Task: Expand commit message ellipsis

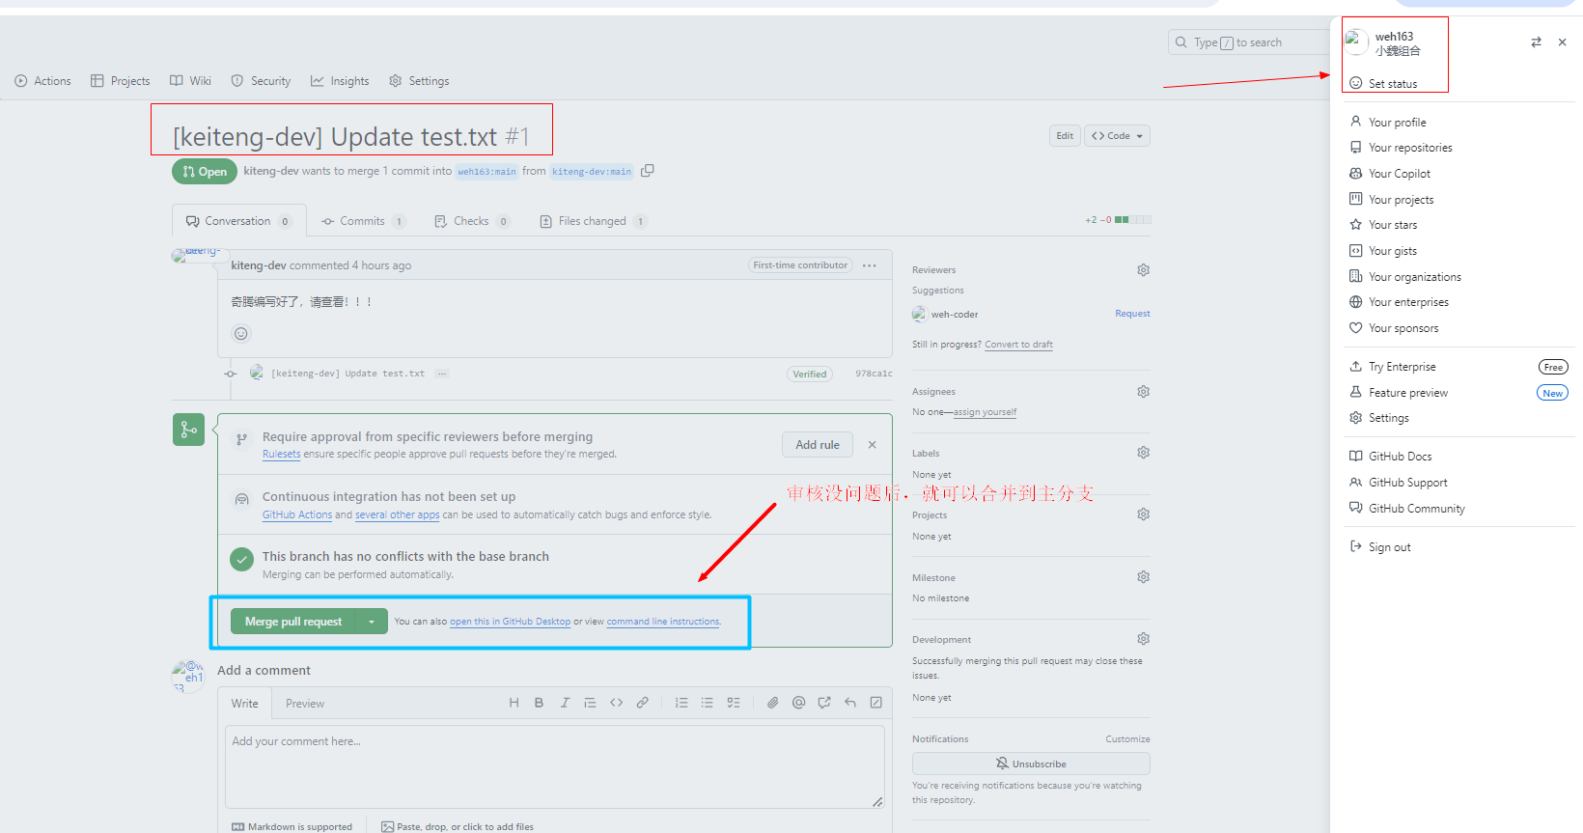Action: 441,374
